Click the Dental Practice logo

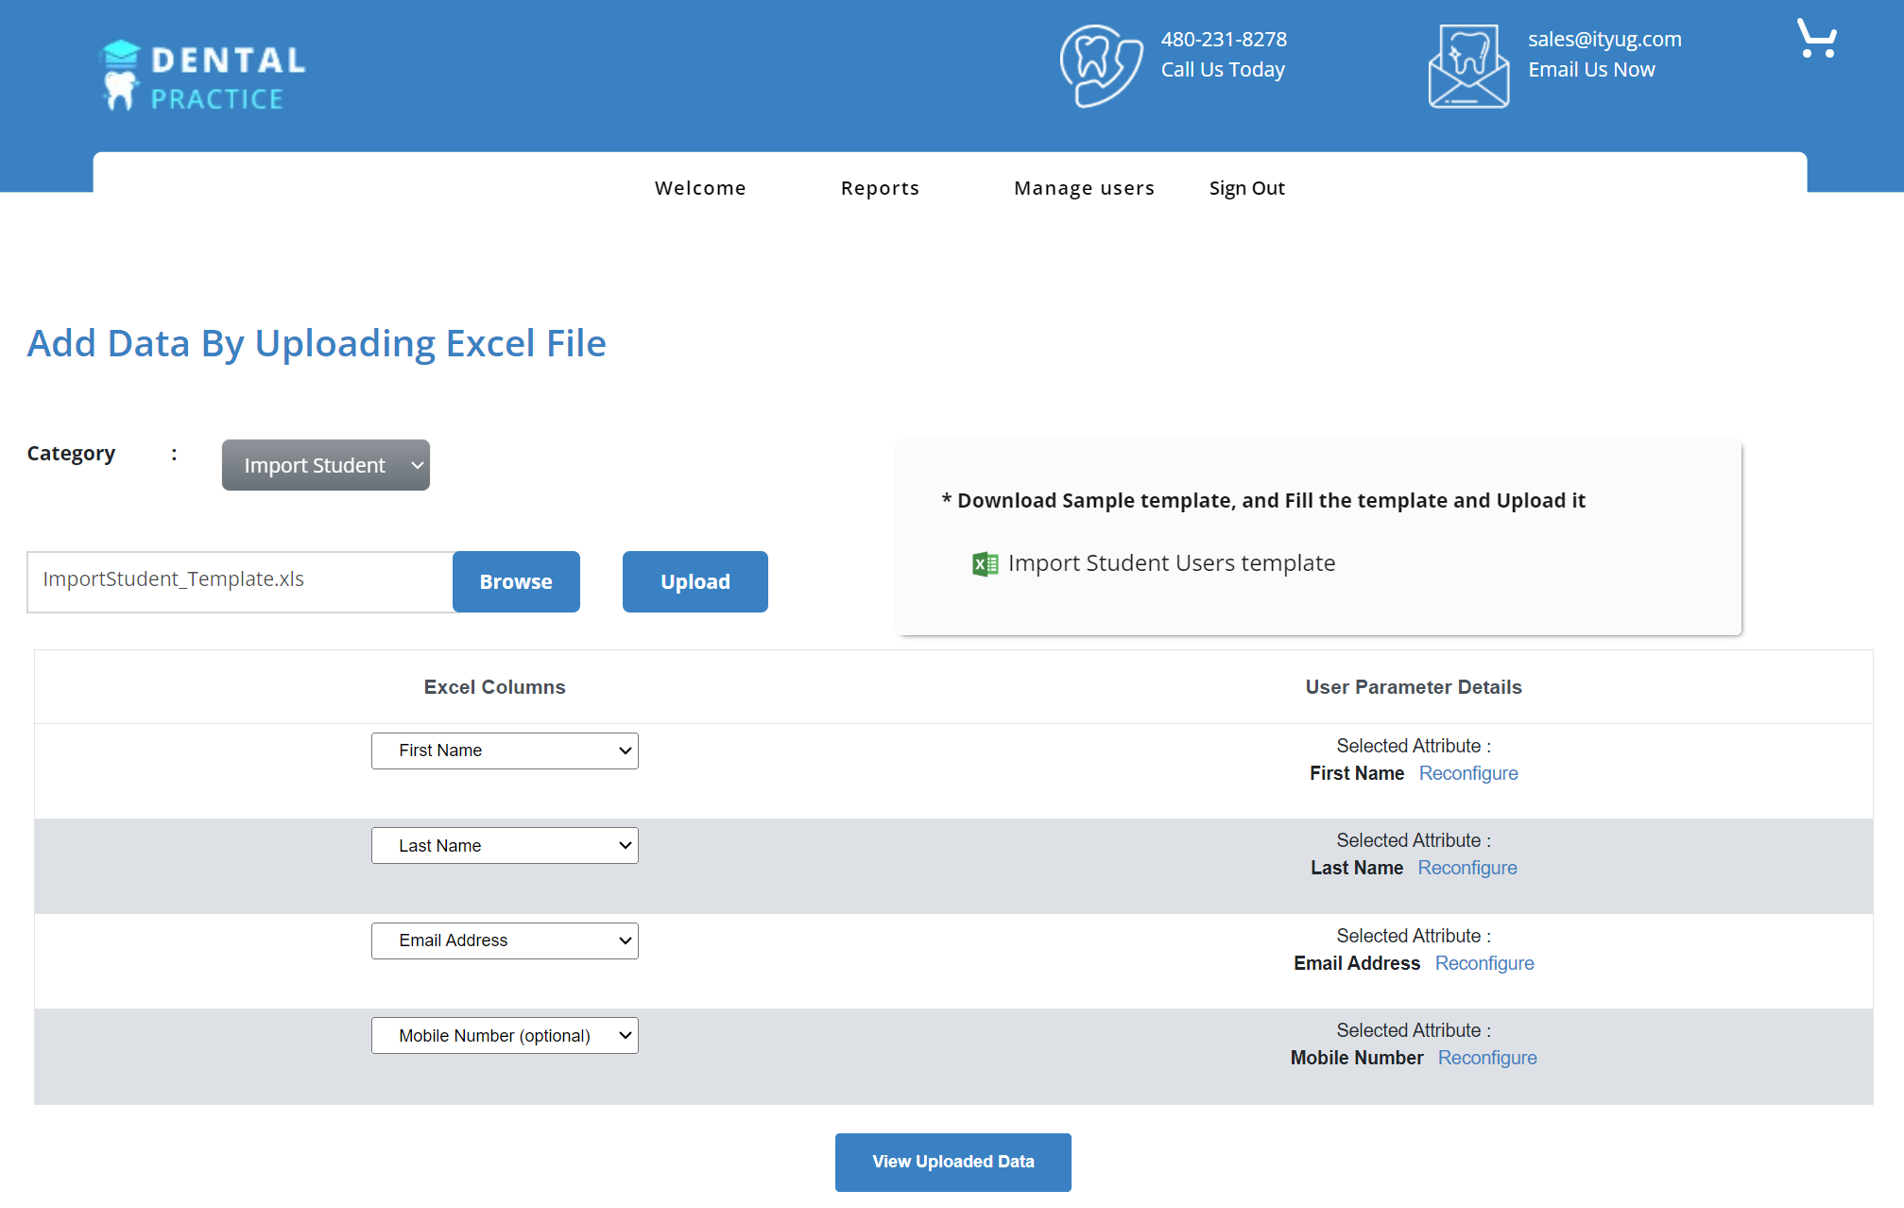click(x=204, y=77)
